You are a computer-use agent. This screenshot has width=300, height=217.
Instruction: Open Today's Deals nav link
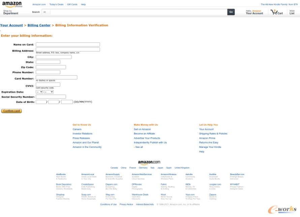click(x=56, y=4)
